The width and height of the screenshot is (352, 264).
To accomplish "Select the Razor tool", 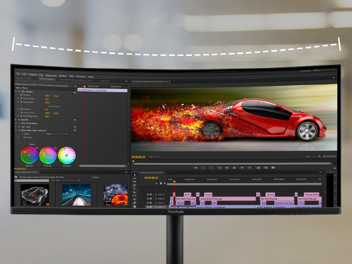I will [x=135, y=192].
